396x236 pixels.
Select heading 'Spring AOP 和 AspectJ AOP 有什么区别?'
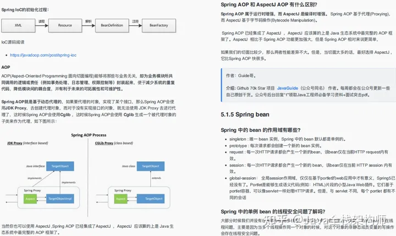[269, 4]
